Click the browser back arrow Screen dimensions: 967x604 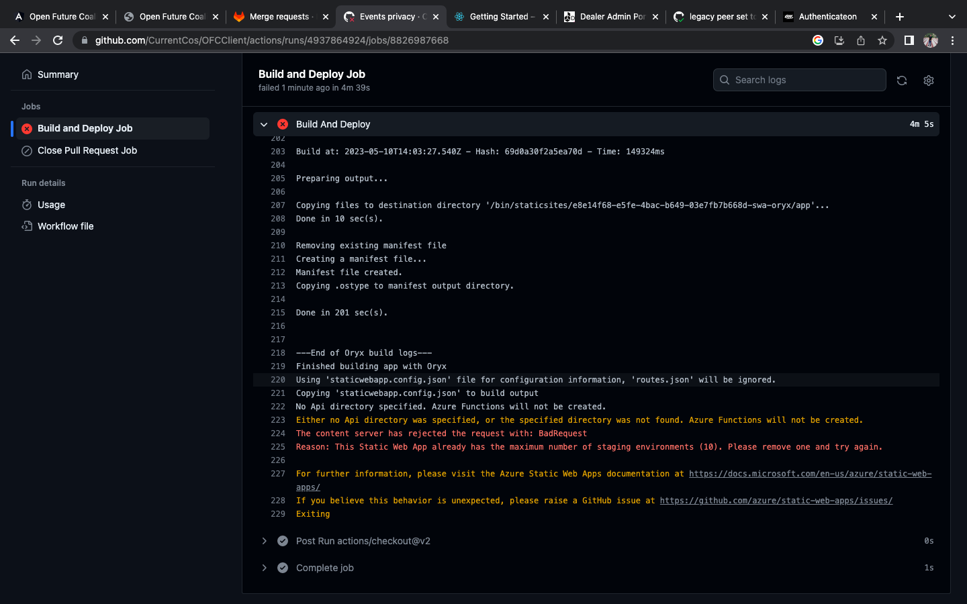15,40
